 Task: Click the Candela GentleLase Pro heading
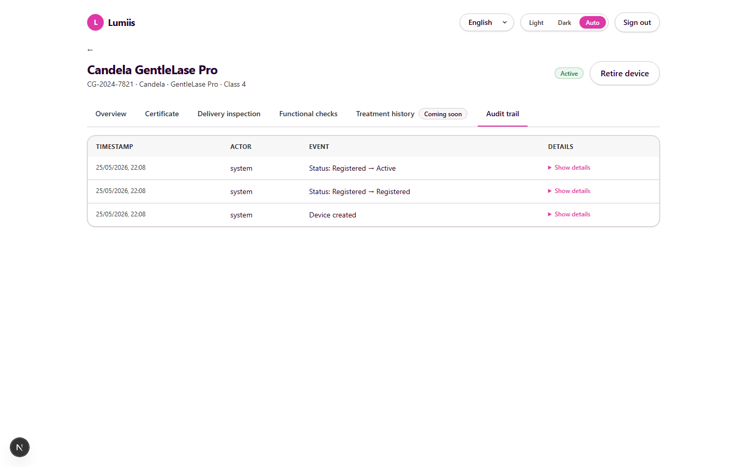(x=153, y=70)
